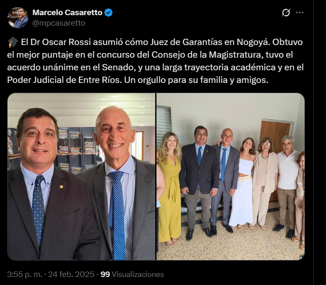This screenshot has width=326, height=285.
Task: Open the right group photo
Action: point(231,177)
